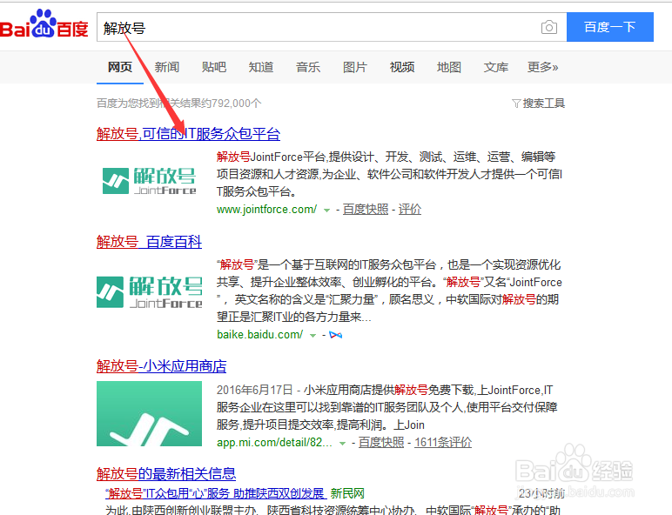Go to the 知道 tab
The width and height of the screenshot is (672, 515).
click(x=261, y=67)
